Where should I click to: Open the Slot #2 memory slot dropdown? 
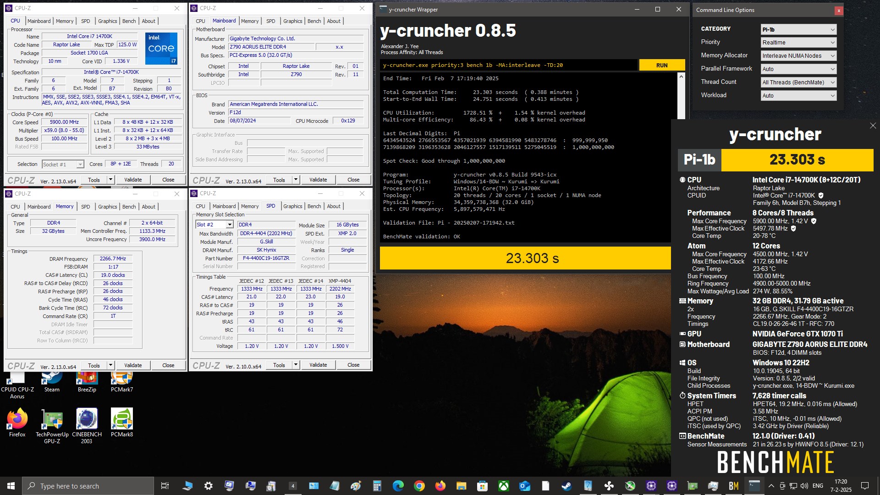click(214, 225)
